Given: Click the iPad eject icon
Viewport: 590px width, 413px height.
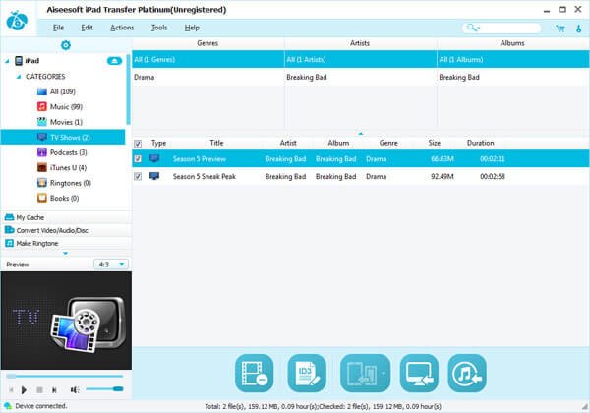Looking at the screenshot, I should click(x=114, y=61).
